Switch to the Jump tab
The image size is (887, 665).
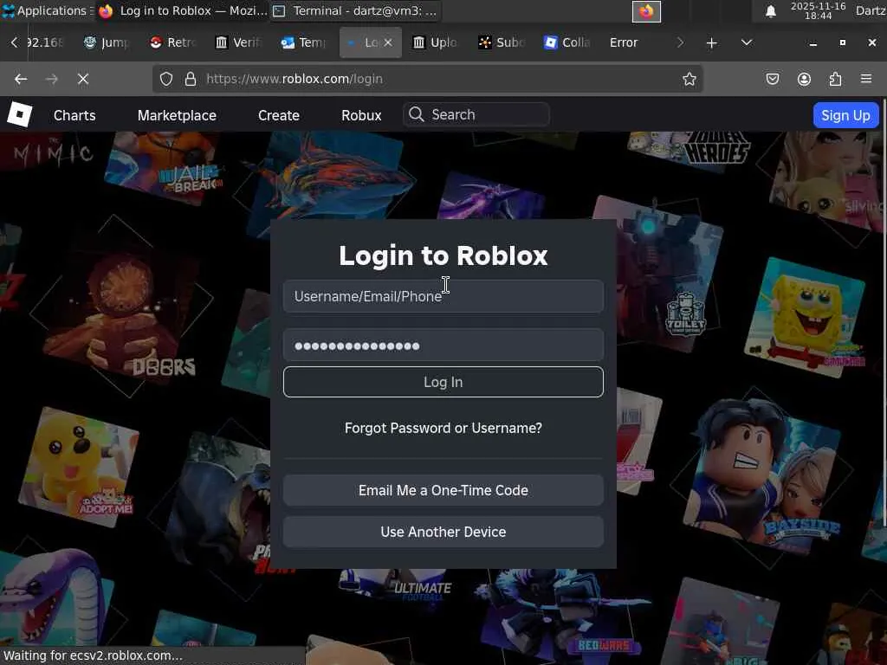[107, 42]
